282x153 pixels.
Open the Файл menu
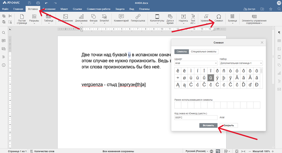pyautogui.click(x=5, y=8)
